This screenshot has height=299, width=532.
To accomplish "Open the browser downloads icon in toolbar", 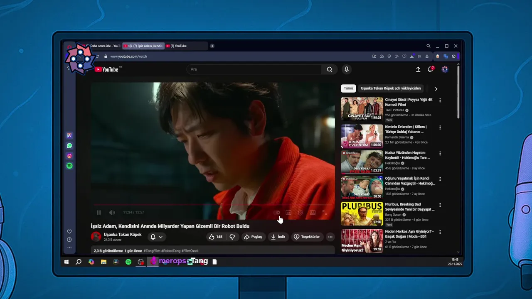I will tap(412, 56).
